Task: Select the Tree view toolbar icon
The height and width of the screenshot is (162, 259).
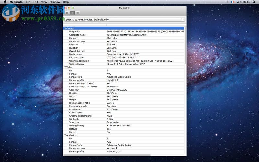Action: click(72, 13)
